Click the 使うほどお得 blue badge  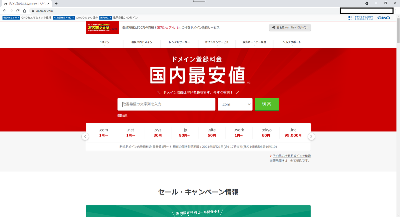tap(11, 18)
